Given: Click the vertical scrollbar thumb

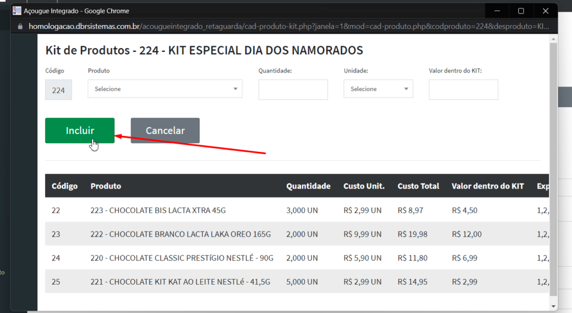Looking at the screenshot, I should click(553, 167).
